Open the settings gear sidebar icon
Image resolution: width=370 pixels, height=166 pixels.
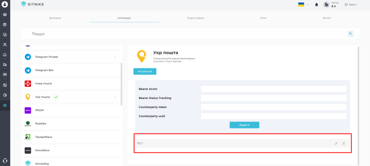[x=5, y=105]
